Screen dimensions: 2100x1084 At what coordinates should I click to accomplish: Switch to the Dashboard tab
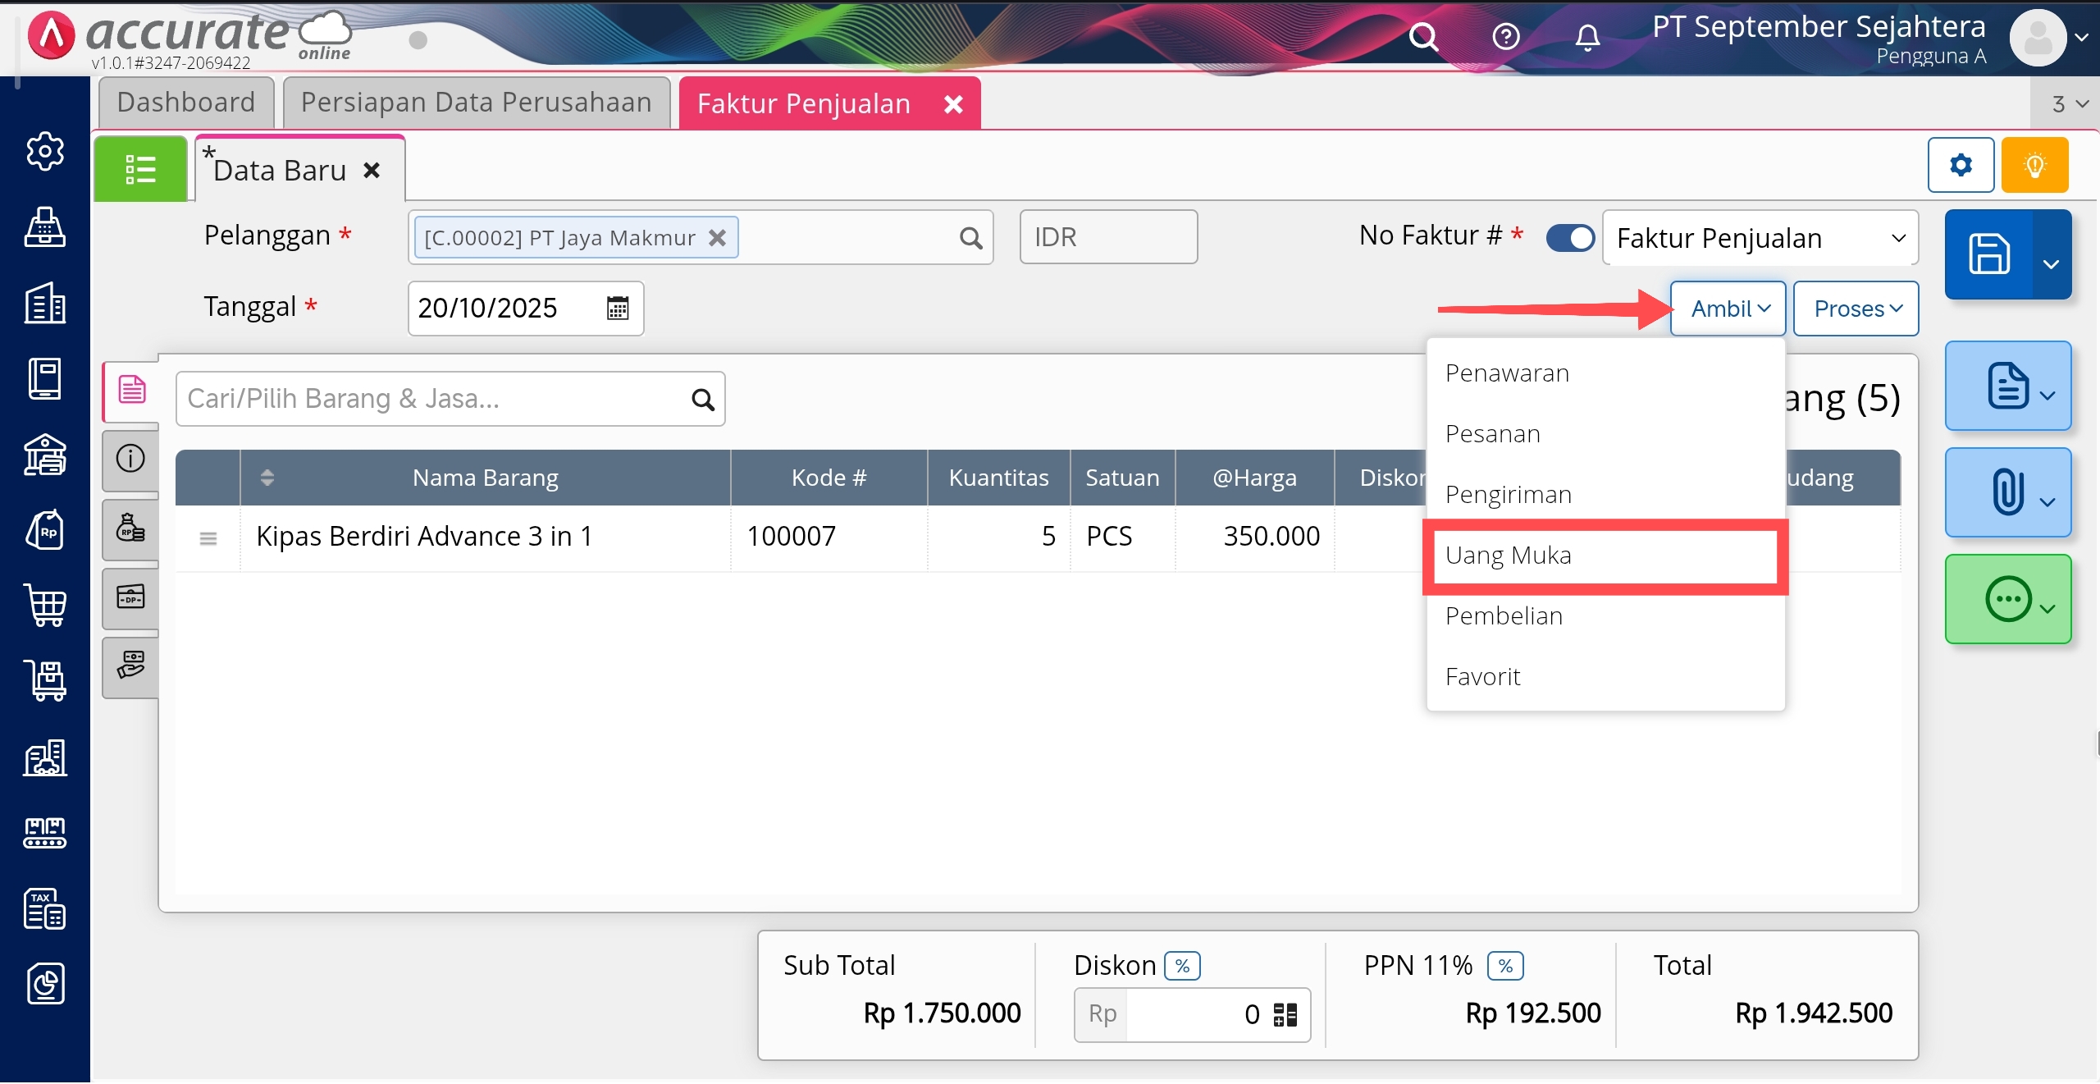(x=186, y=103)
